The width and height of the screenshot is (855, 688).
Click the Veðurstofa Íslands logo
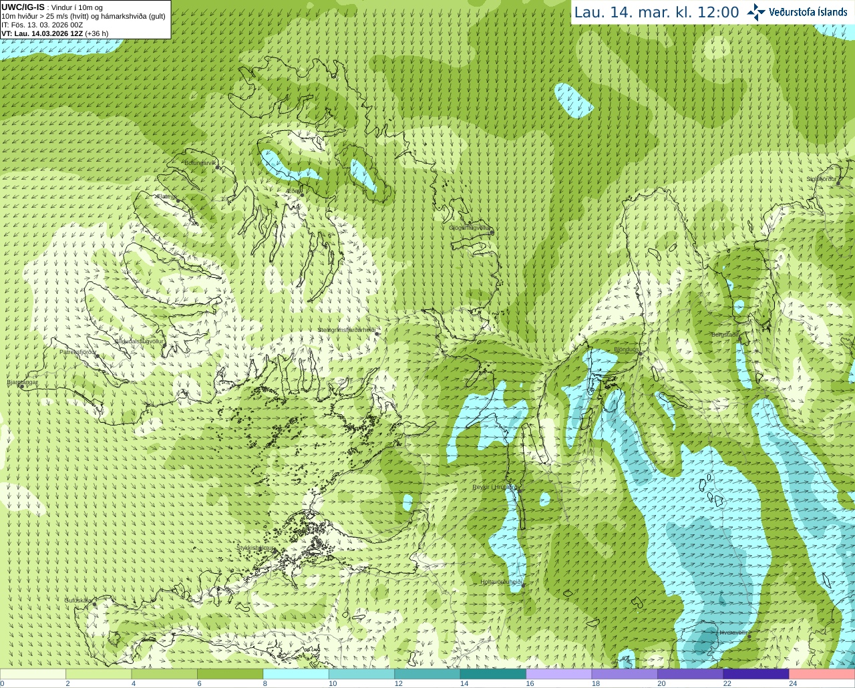click(x=797, y=12)
